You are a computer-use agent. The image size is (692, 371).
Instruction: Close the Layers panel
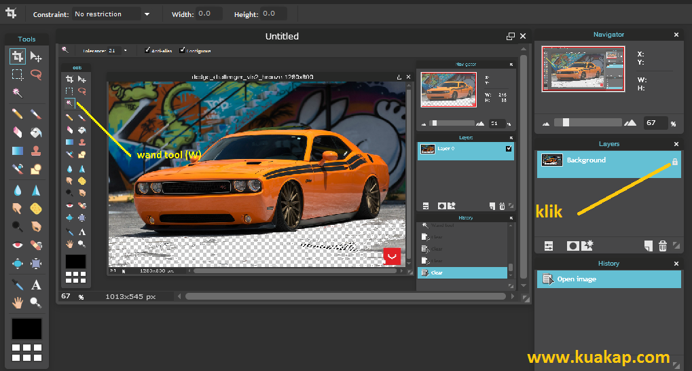pos(676,144)
